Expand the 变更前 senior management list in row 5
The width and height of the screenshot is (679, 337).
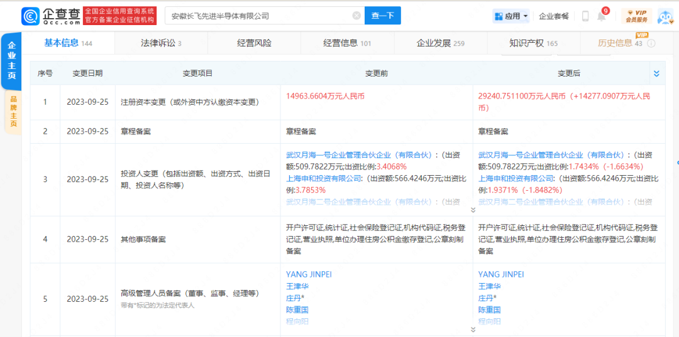click(x=472, y=329)
